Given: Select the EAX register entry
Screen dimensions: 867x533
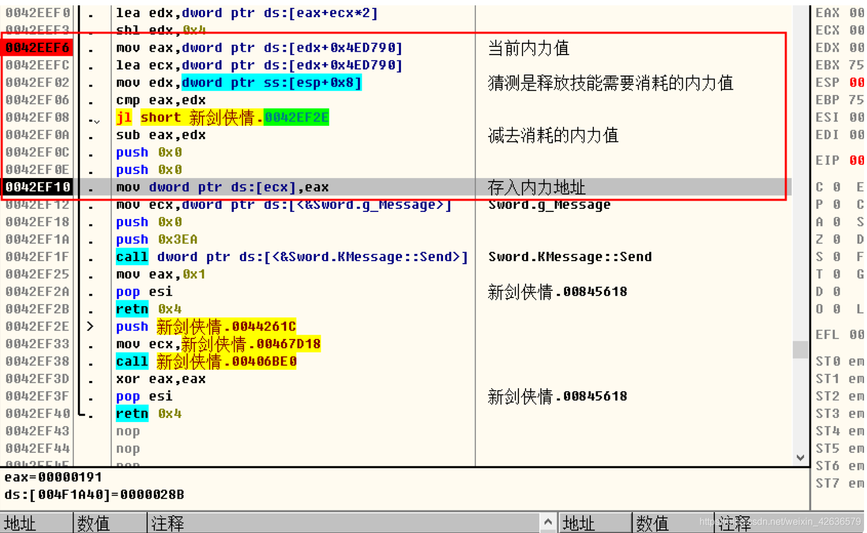Looking at the screenshot, I should pyautogui.click(x=839, y=12).
